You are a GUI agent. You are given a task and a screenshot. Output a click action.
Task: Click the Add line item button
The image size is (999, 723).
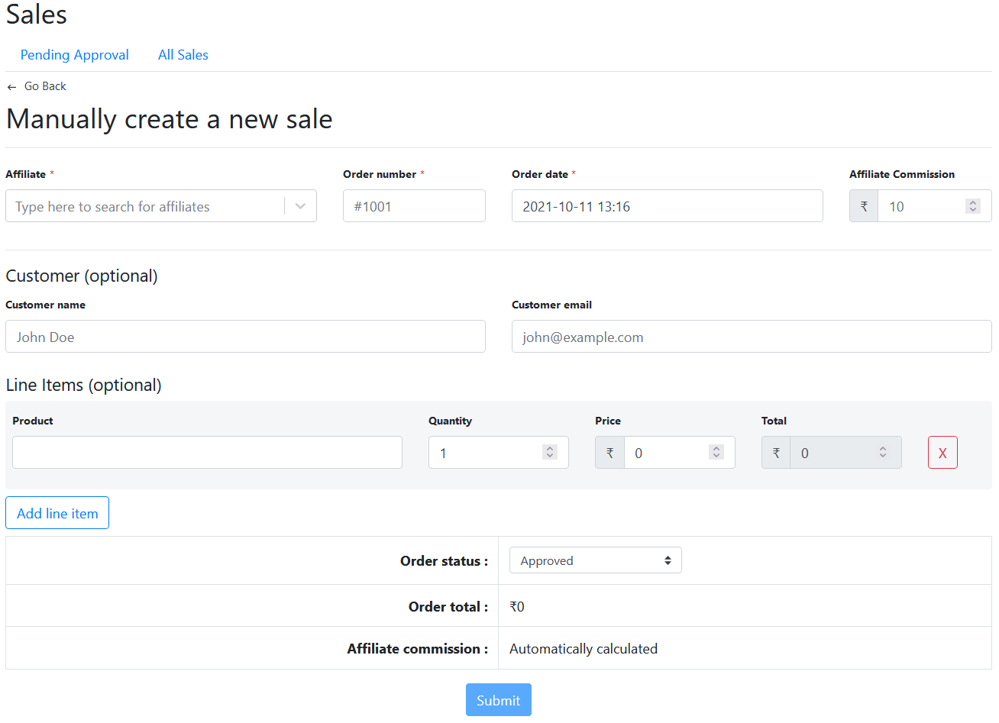57,513
